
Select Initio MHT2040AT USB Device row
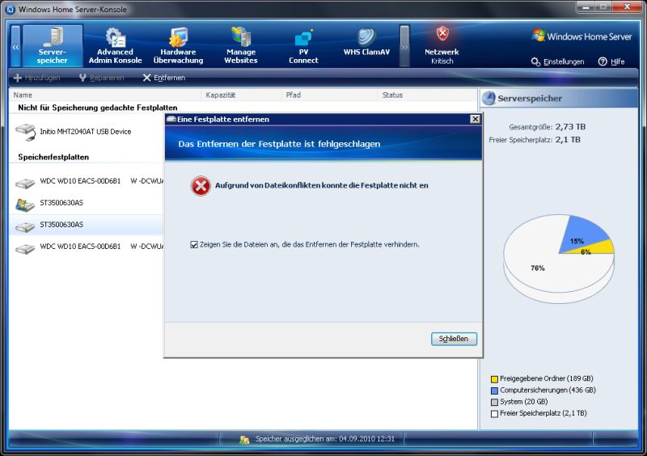[x=87, y=132]
